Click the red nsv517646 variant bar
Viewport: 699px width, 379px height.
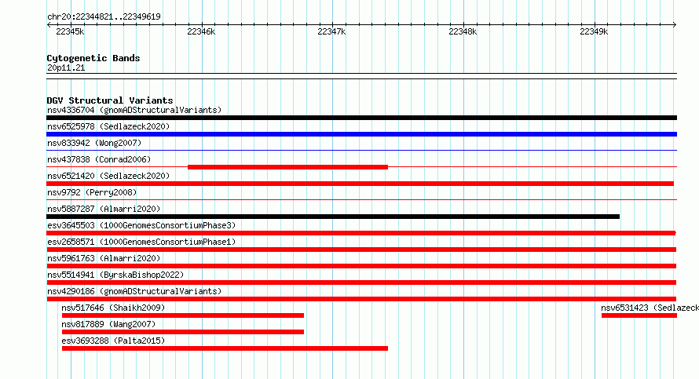tap(183, 315)
